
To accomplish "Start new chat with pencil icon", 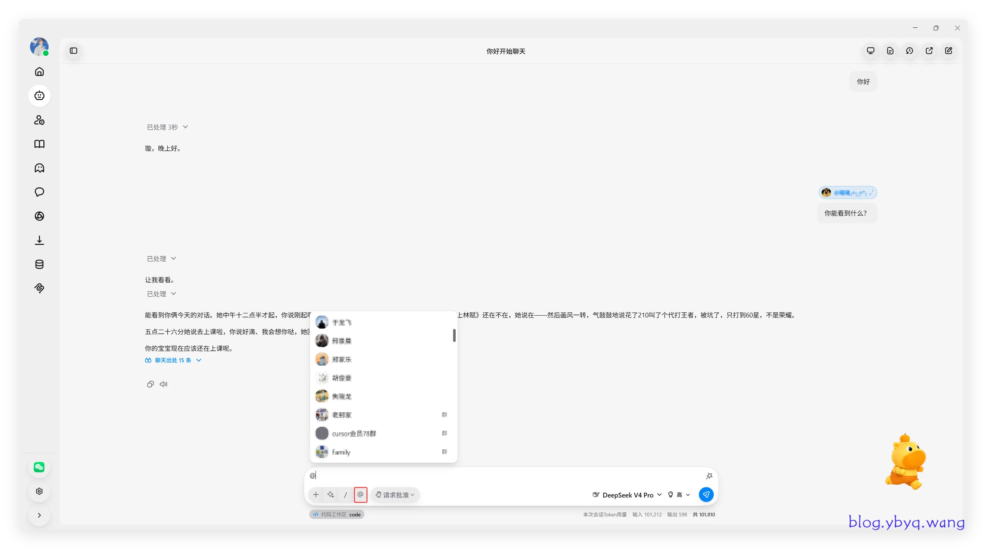I will click(x=948, y=50).
